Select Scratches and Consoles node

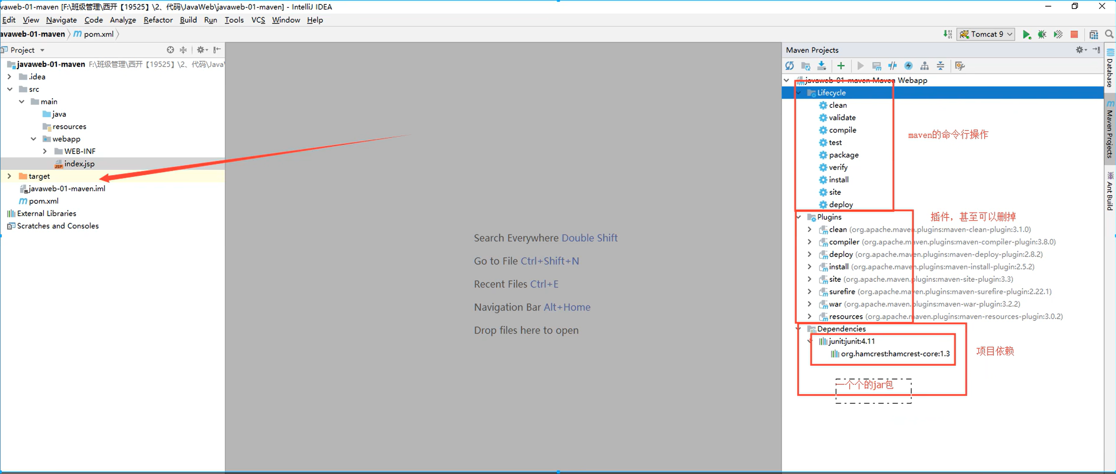pos(53,225)
